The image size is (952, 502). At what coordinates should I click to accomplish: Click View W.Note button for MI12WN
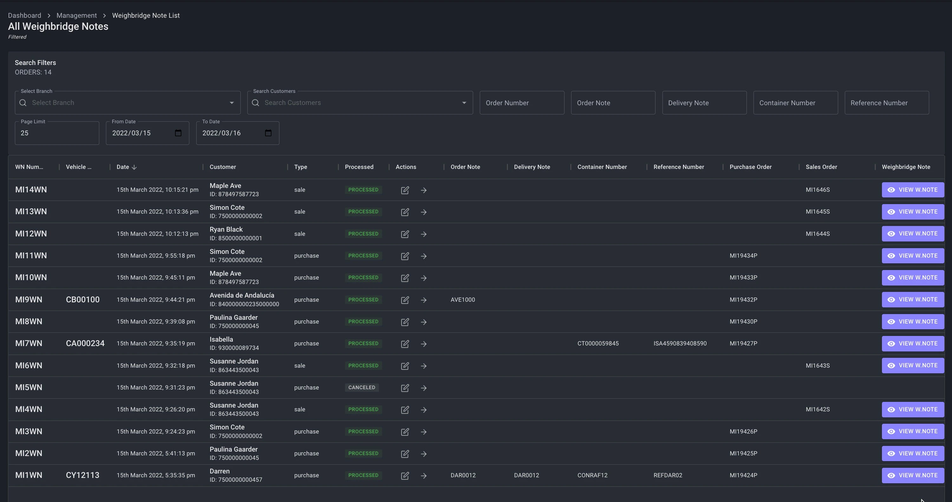pos(912,234)
